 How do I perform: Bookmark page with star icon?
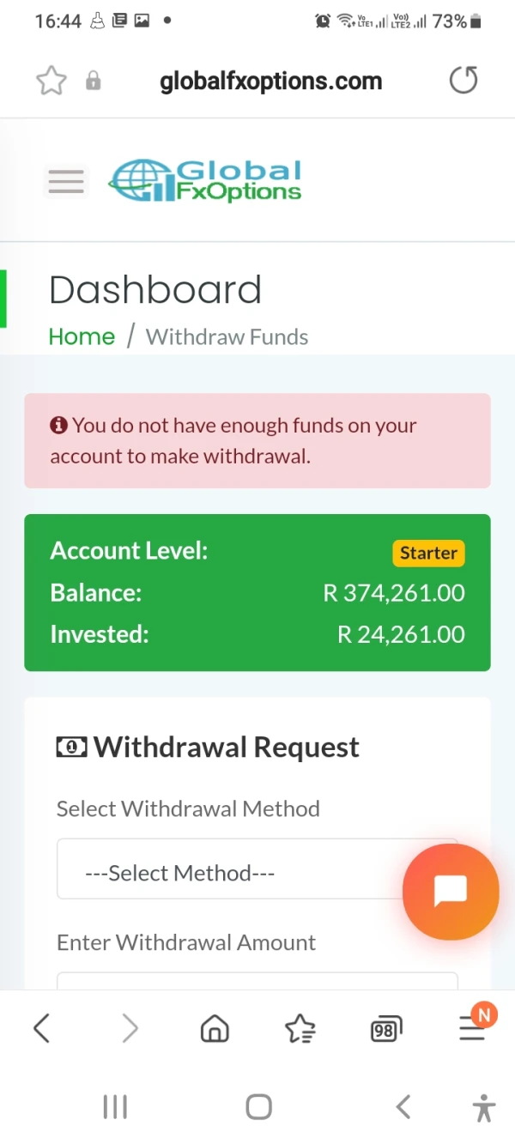(x=51, y=82)
